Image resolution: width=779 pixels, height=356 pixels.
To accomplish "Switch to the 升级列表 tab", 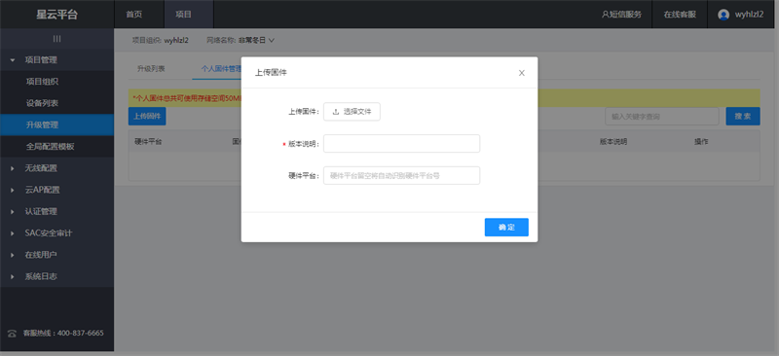I will [151, 69].
